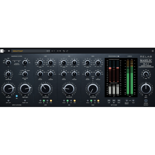Toggle SOLO on the HIGH band

click(88, 101)
